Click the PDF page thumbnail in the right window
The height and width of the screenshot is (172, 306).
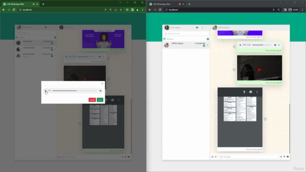click(240, 109)
